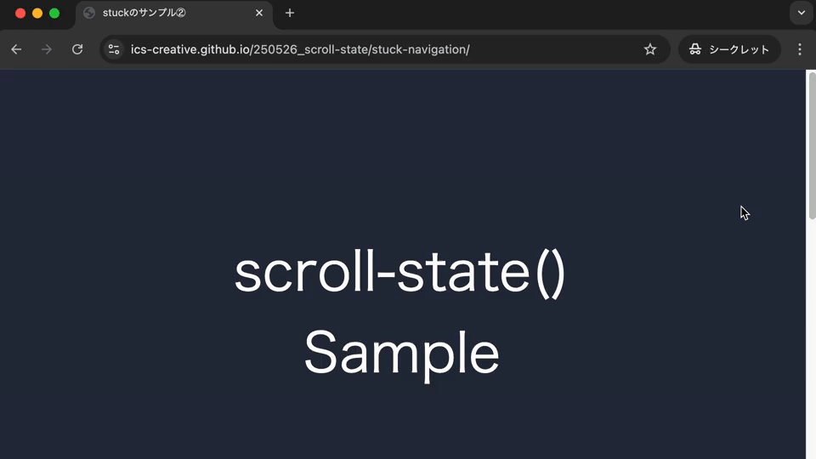Click the scrollbar track below the thumb
The height and width of the screenshot is (459, 816).
(x=812, y=338)
